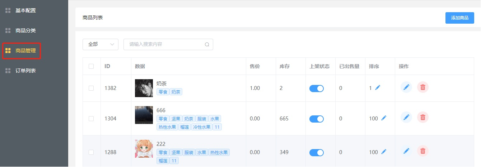Click the 添加商品 button
Screen dimensions: 481x167
(460, 18)
